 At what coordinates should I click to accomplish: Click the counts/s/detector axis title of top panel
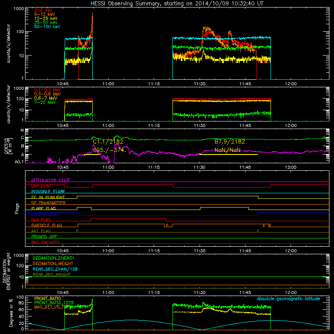tap(8, 43)
